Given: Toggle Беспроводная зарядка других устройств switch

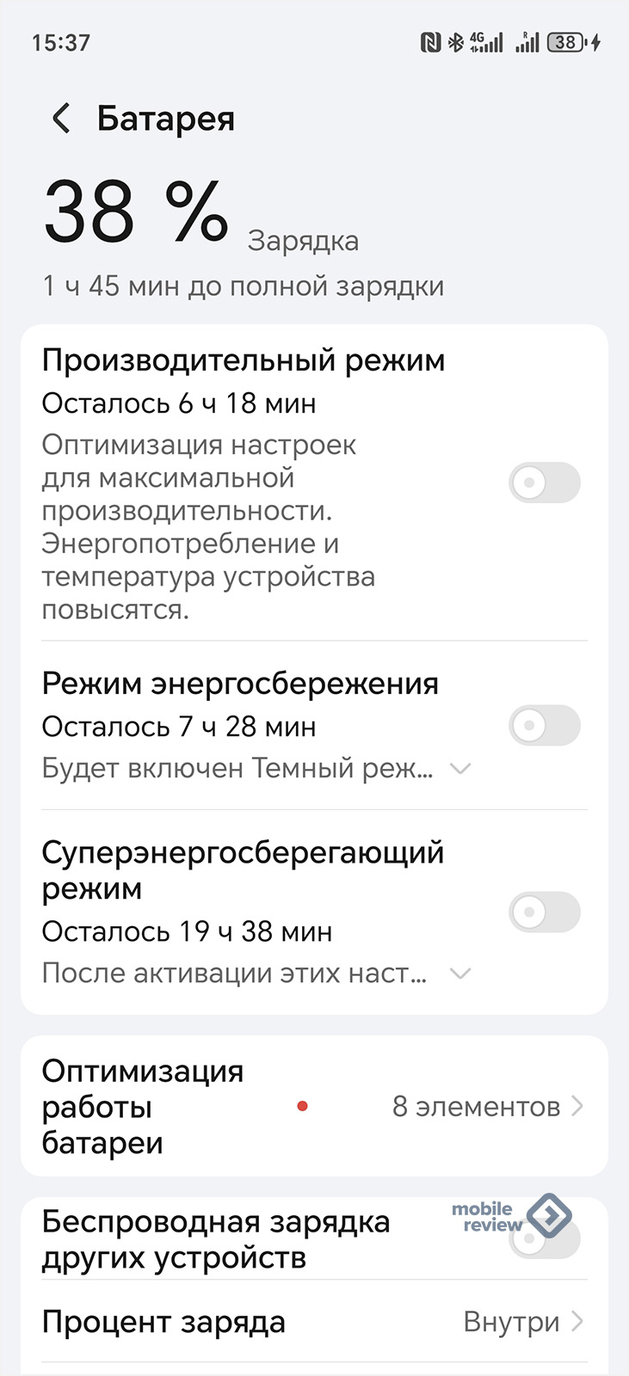Looking at the screenshot, I should (544, 1239).
